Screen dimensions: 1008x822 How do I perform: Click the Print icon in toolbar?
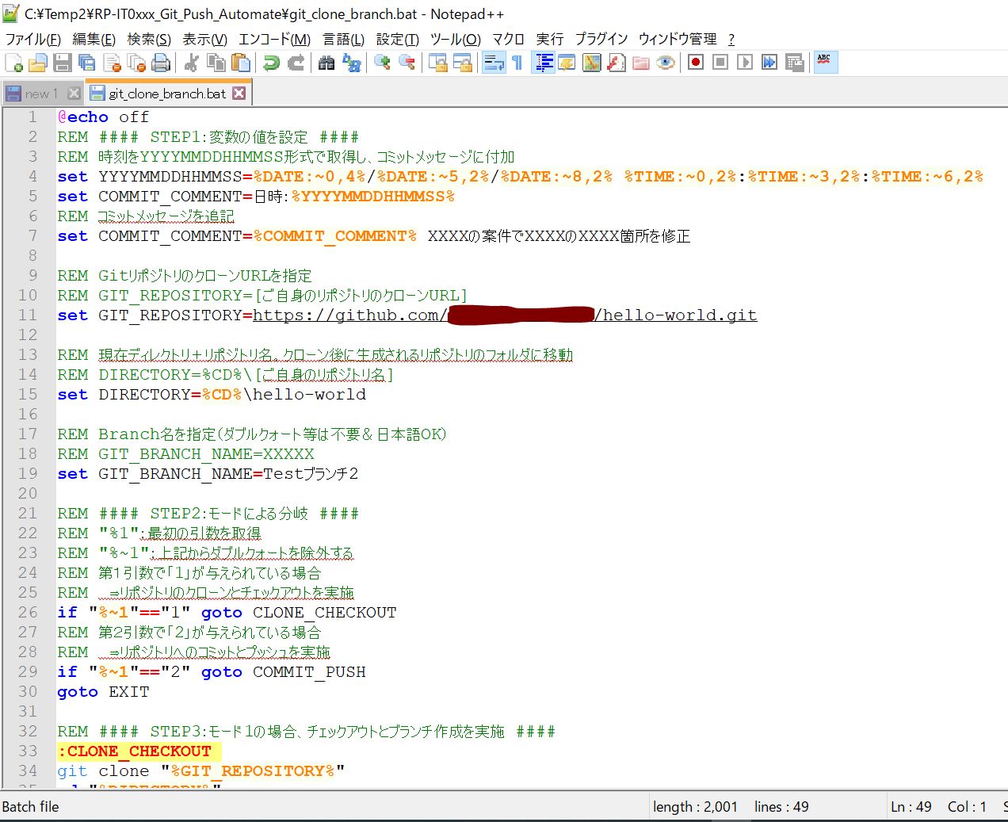(161, 63)
